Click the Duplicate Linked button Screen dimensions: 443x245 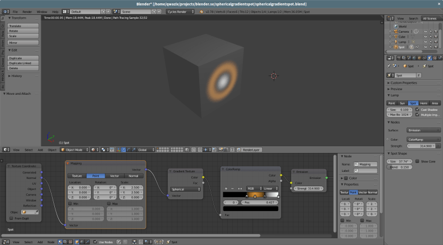[x=23, y=63]
